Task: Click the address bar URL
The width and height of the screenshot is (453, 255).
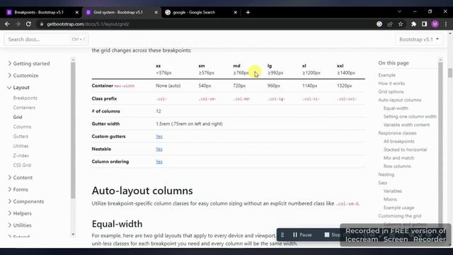Action: coord(88,24)
